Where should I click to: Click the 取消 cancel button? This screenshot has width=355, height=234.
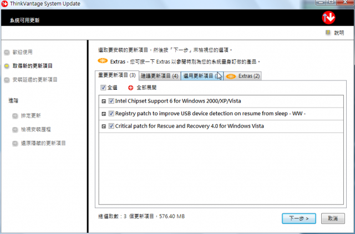point(333,218)
